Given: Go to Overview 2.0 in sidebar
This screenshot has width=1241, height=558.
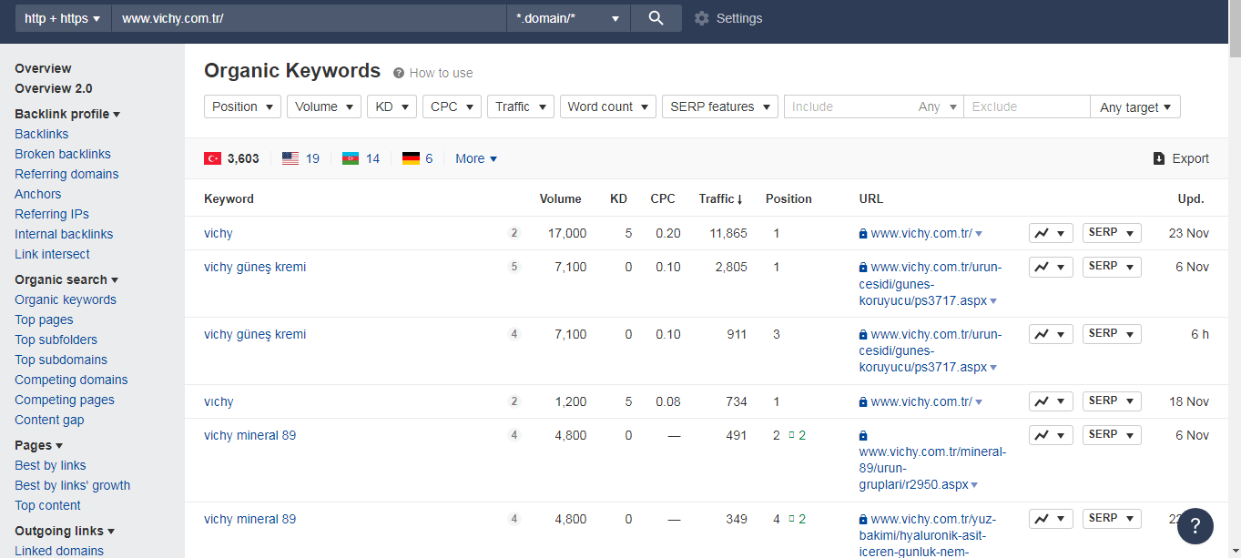Looking at the screenshot, I should click(54, 88).
